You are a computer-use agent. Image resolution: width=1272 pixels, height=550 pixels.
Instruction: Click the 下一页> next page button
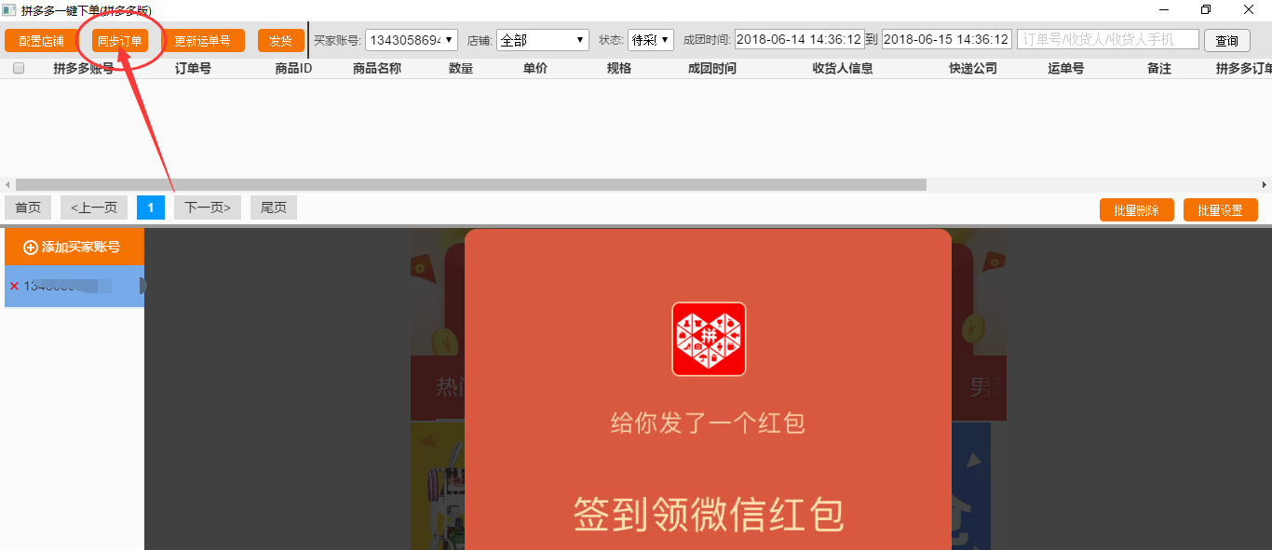pos(208,208)
